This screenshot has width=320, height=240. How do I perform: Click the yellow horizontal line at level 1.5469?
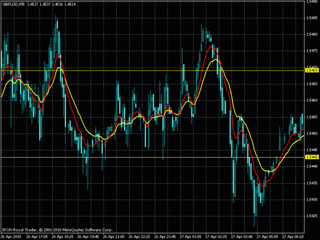pos(153,71)
